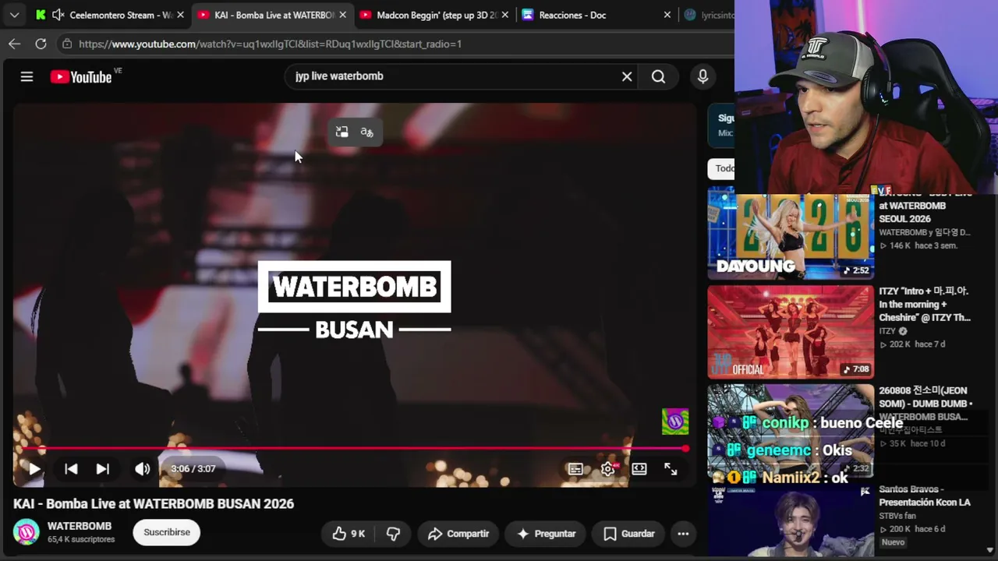Mute the video player volume
Viewport: 998px width, 561px height.
[x=142, y=469]
